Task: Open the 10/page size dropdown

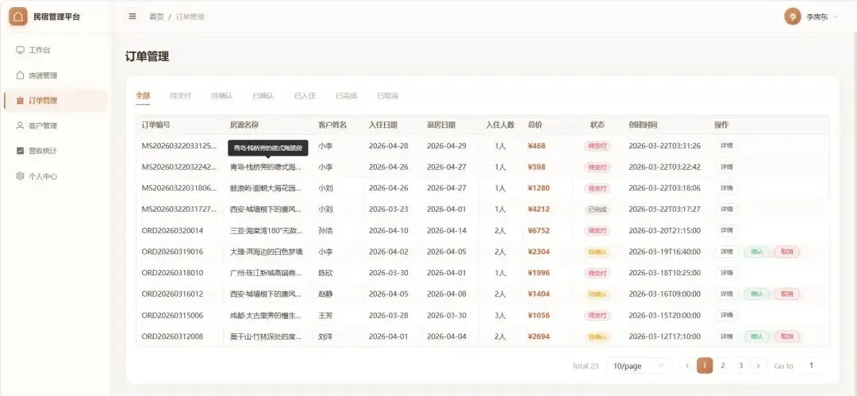Action: pyautogui.click(x=638, y=366)
